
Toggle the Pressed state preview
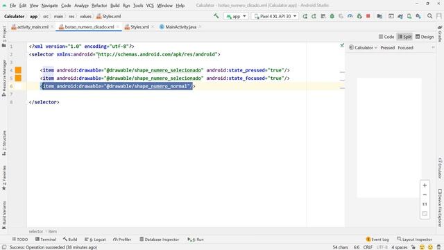387,48
